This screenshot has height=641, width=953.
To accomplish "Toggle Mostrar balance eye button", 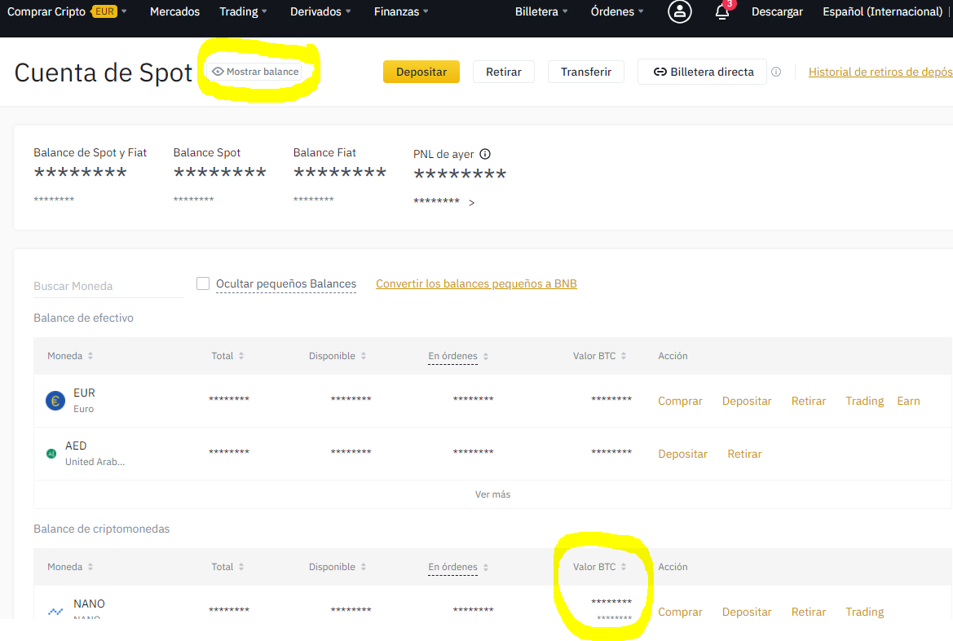I will (x=255, y=72).
